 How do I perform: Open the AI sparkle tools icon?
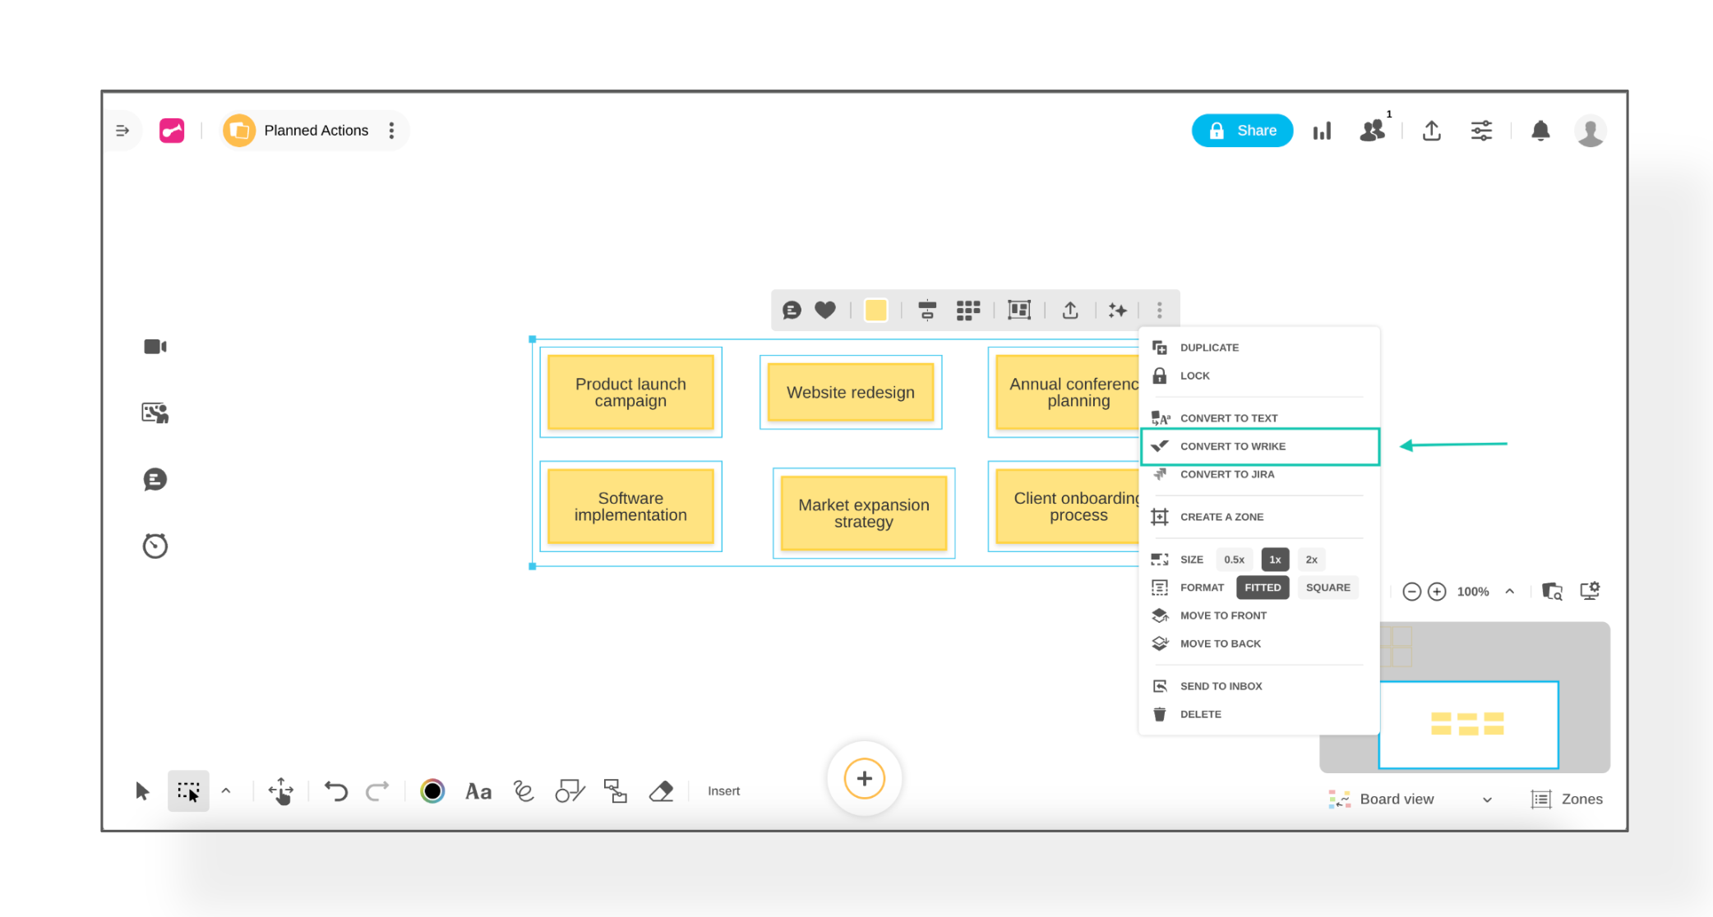tap(1117, 310)
